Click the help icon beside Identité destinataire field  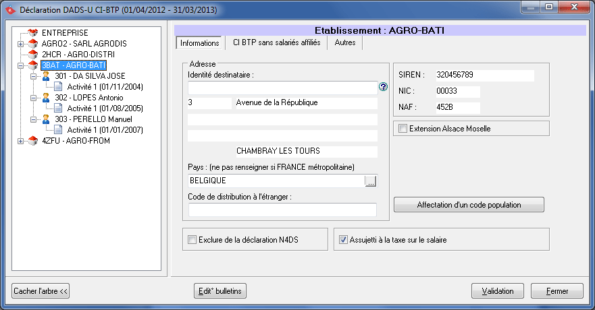(x=383, y=87)
